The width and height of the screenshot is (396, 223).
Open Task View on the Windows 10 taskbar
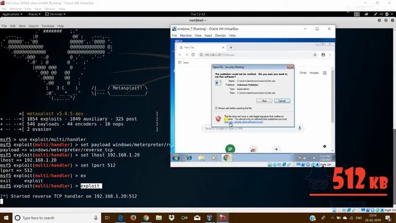pyautogui.click(x=107, y=217)
